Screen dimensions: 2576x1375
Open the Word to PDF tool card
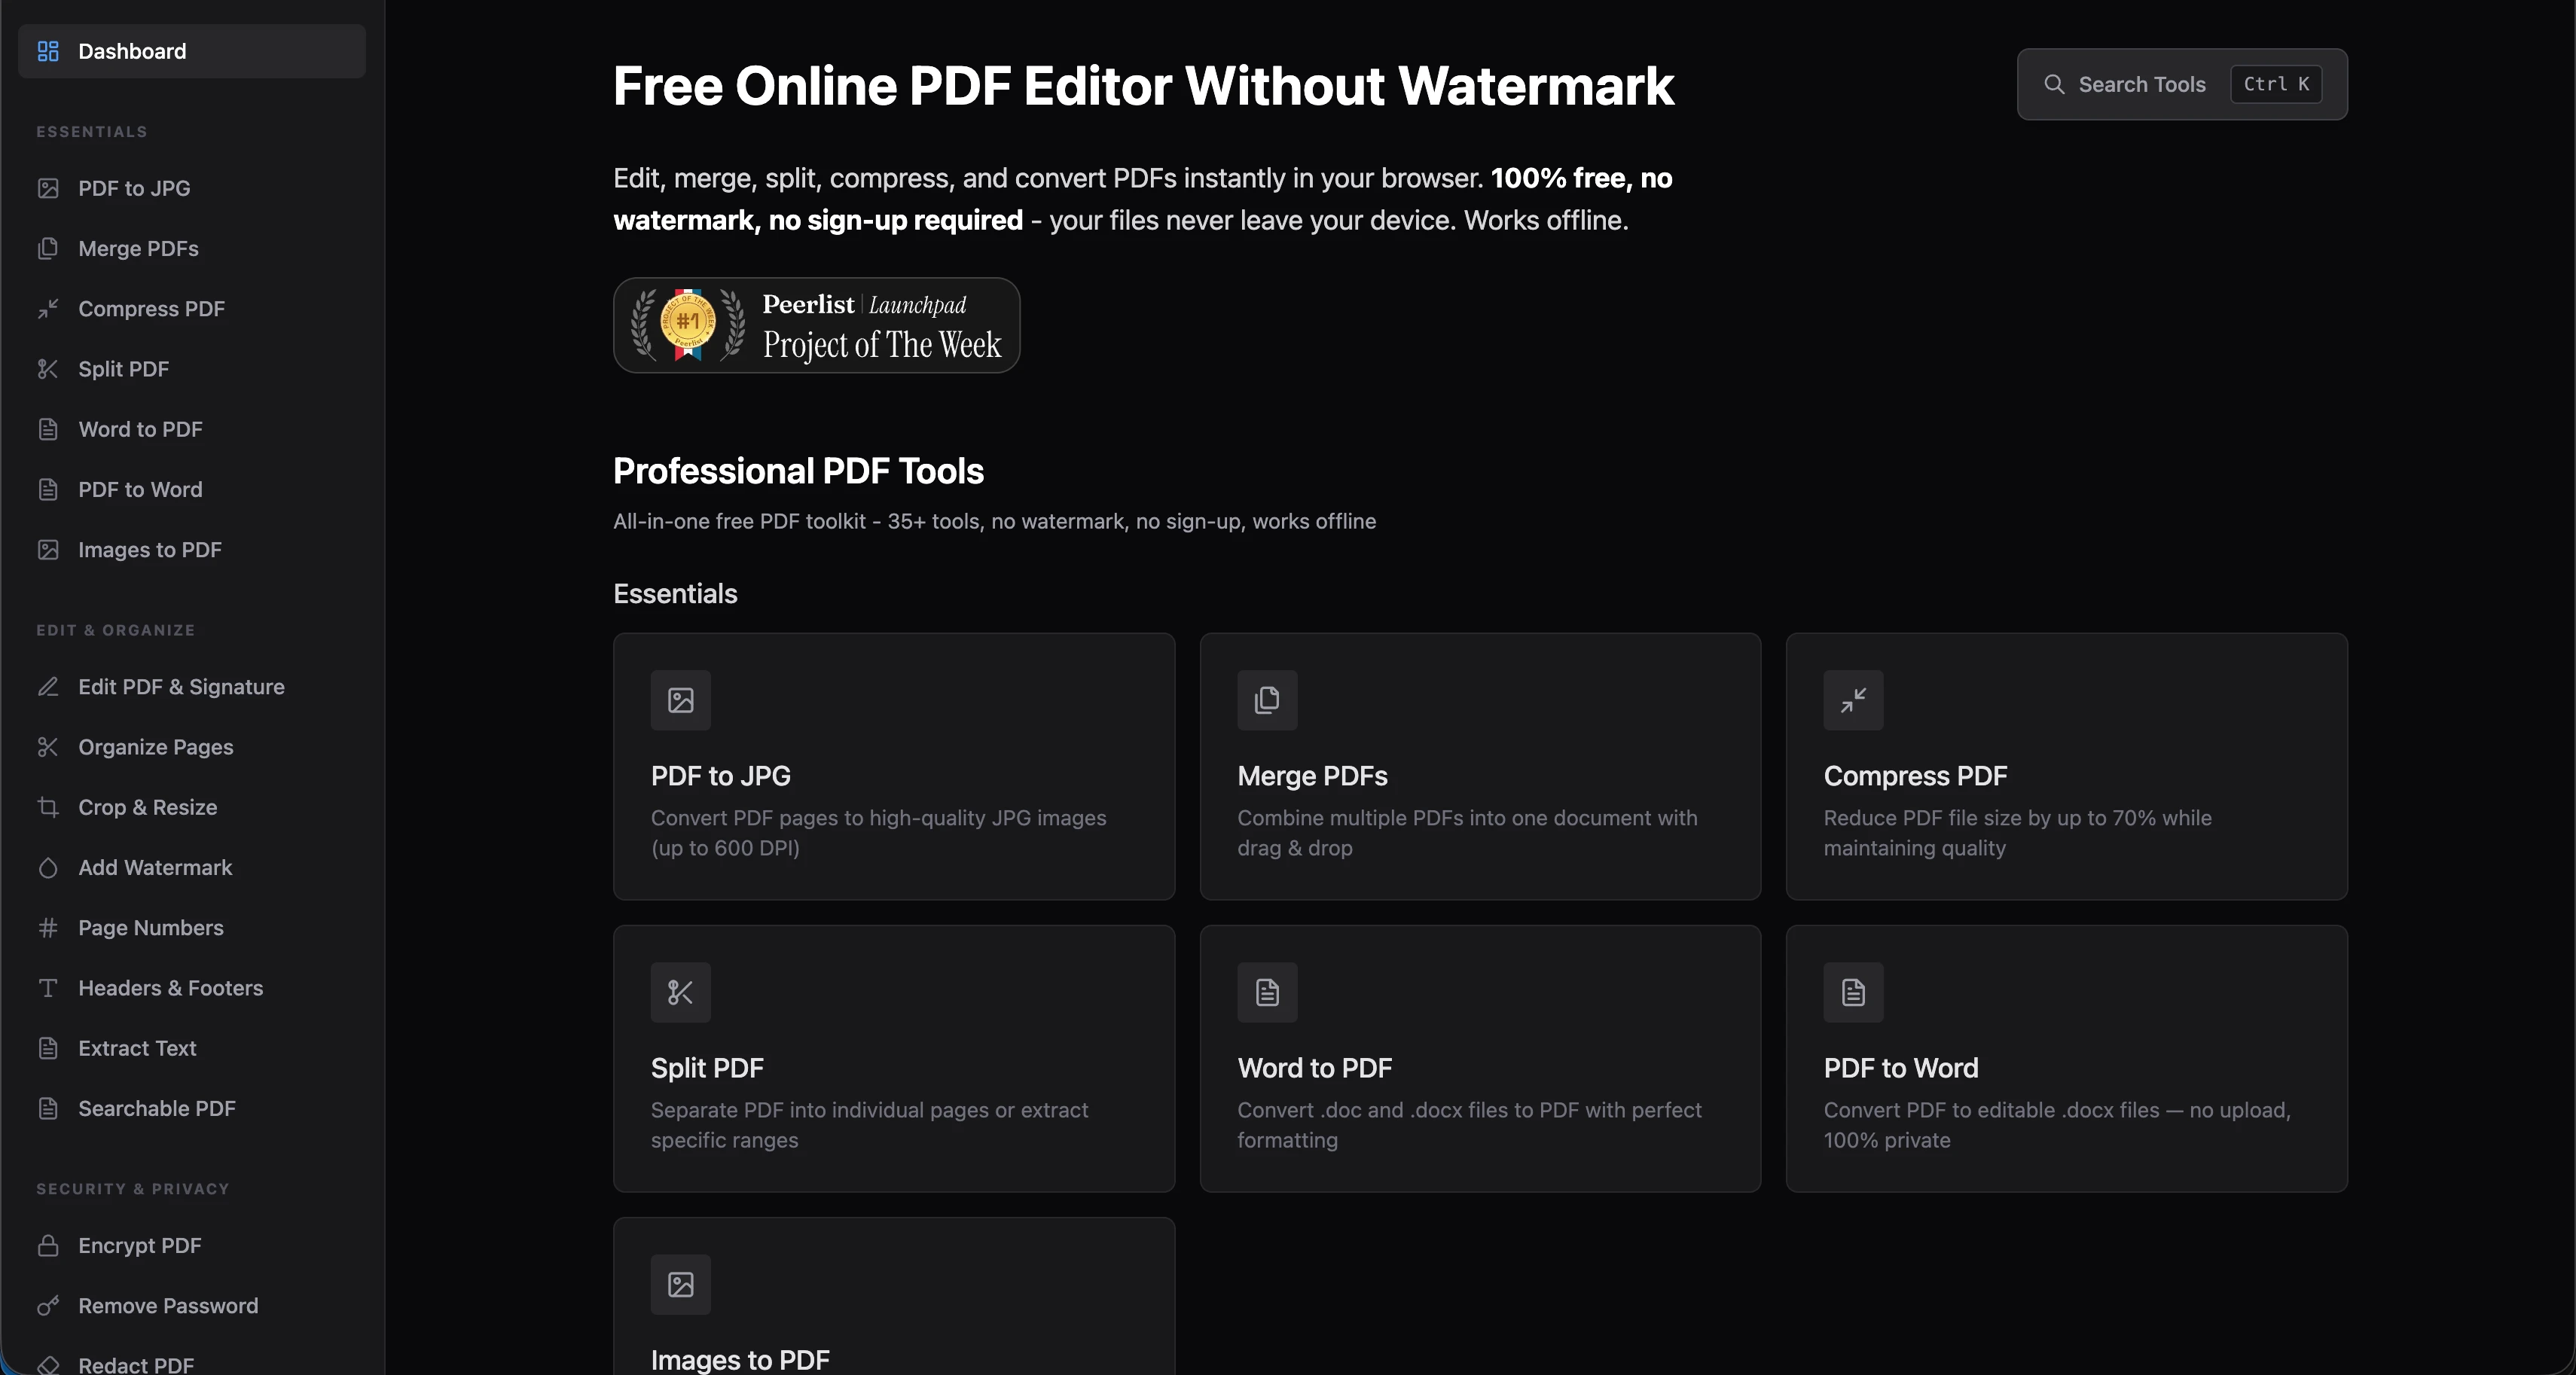[1479, 1058]
